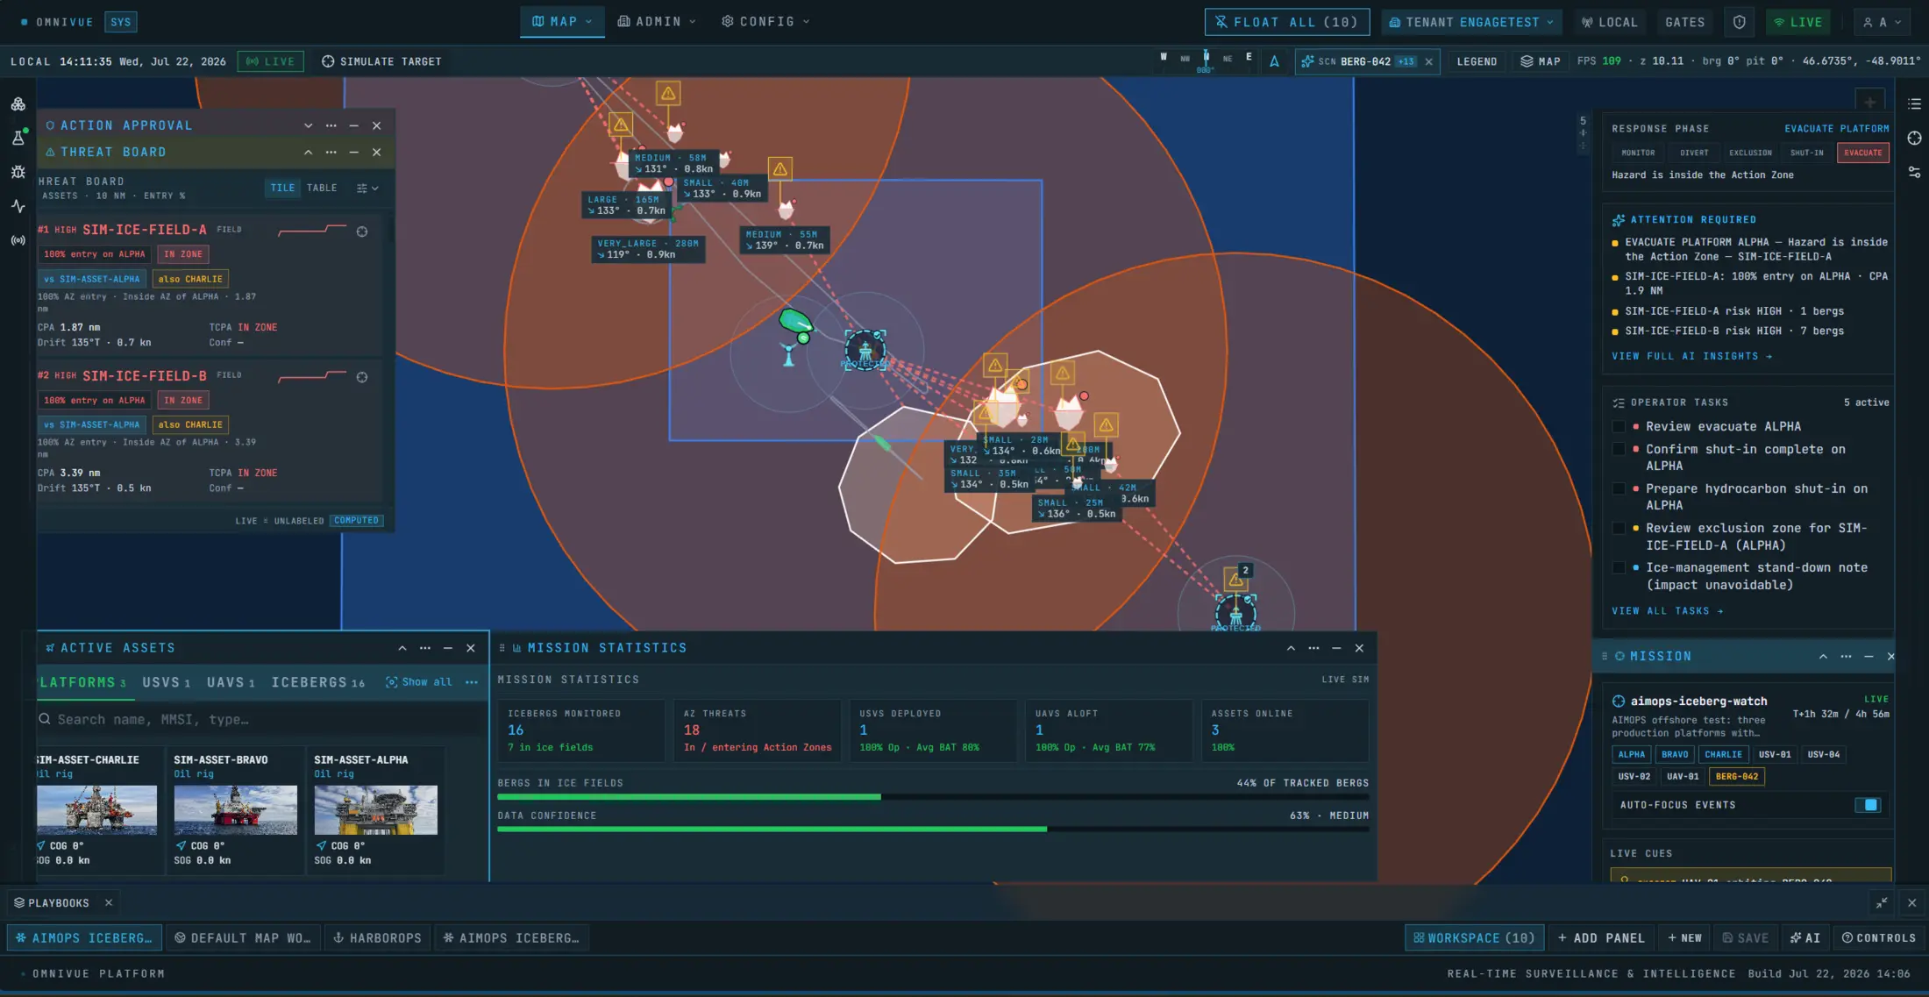Switch to the USVS assets tab

tap(166, 682)
